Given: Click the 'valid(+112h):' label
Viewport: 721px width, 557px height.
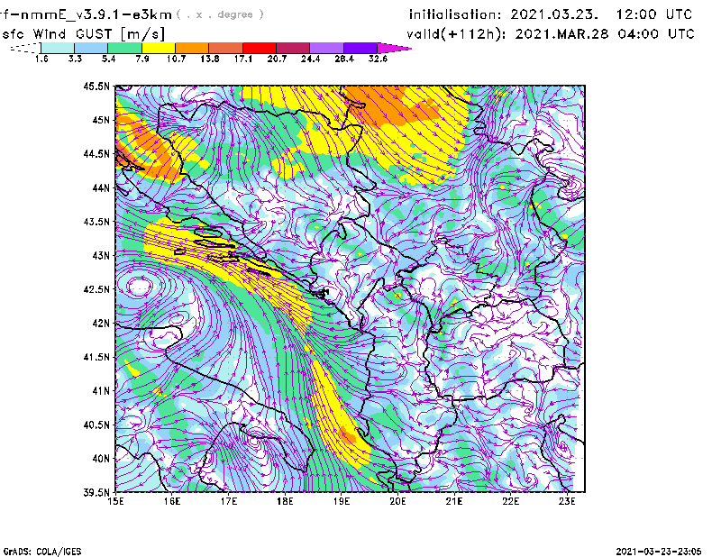Looking at the screenshot, I should pyautogui.click(x=458, y=34).
